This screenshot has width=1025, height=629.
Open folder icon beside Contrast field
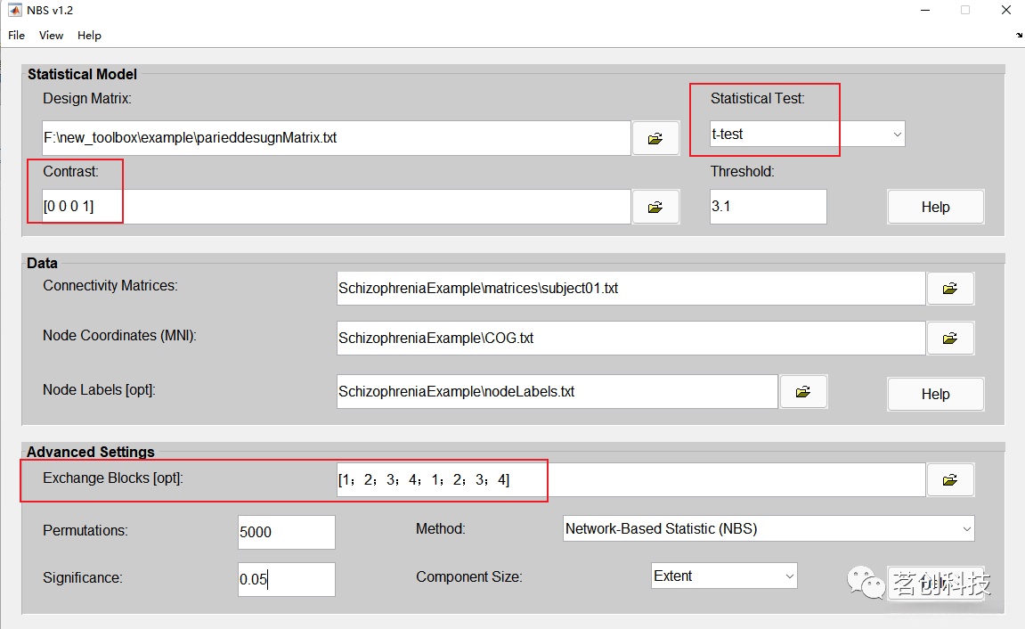(655, 208)
